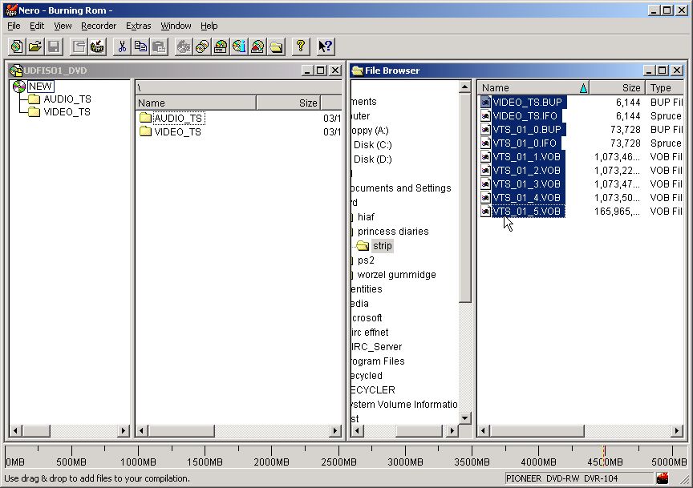Click file list horizontal scroll right arrow
This screenshot has width=693, height=488.
tap(677, 430)
